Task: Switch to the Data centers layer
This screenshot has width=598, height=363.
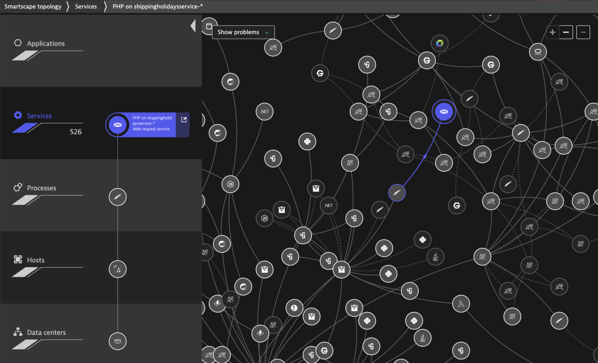Action: [x=46, y=332]
